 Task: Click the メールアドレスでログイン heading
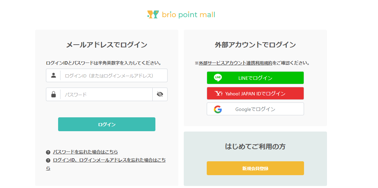point(107,45)
